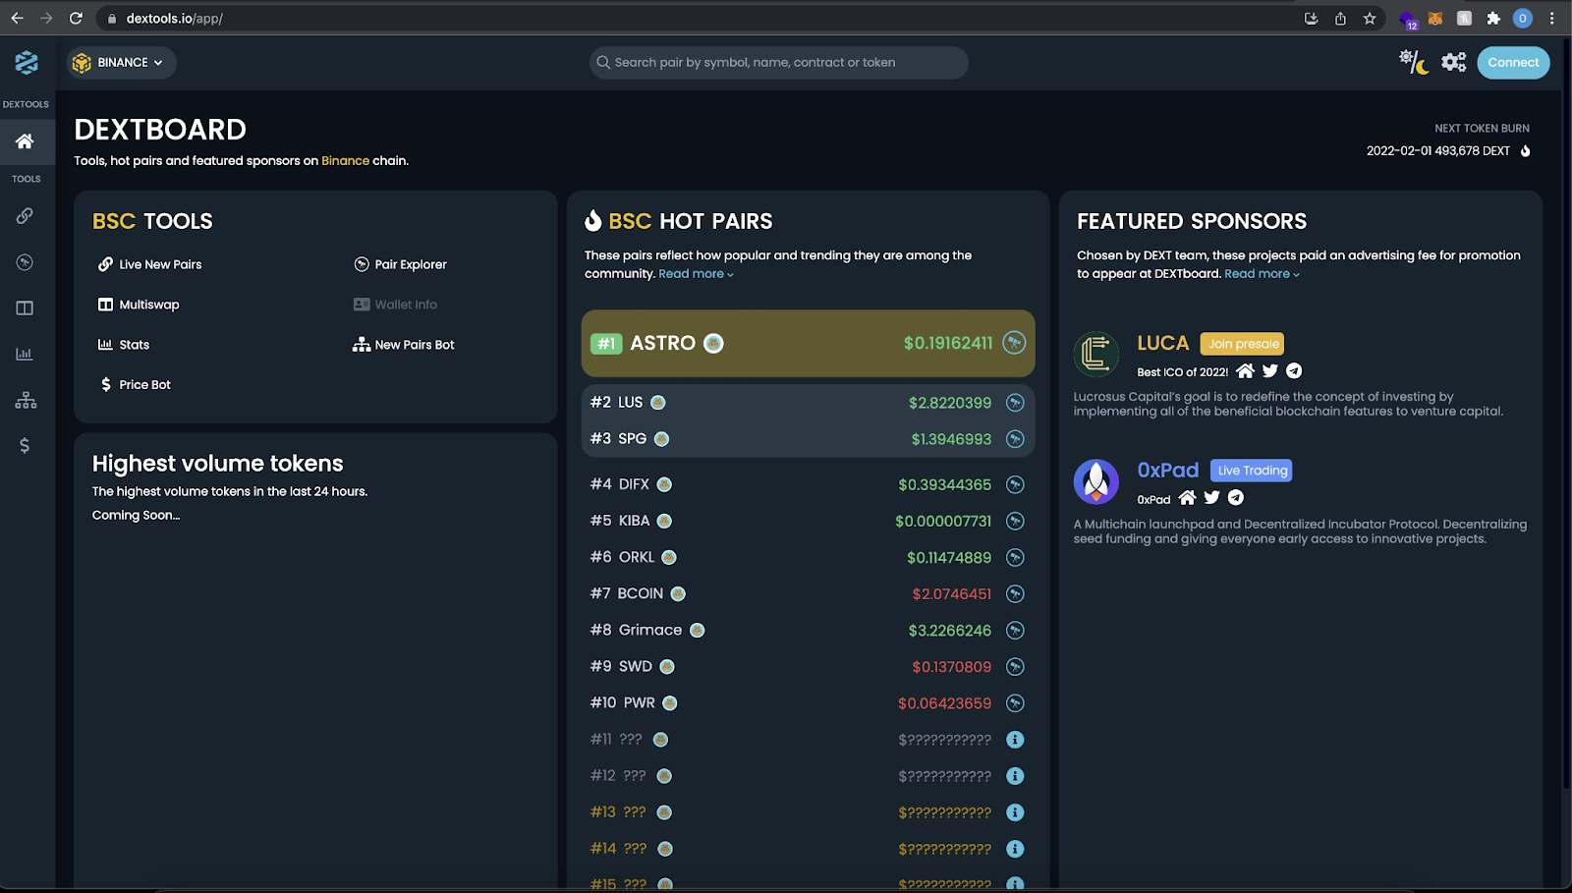The width and height of the screenshot is (1572, 893).
Task: Open Stats in BSC Tools
Action: tap(124, 345)
